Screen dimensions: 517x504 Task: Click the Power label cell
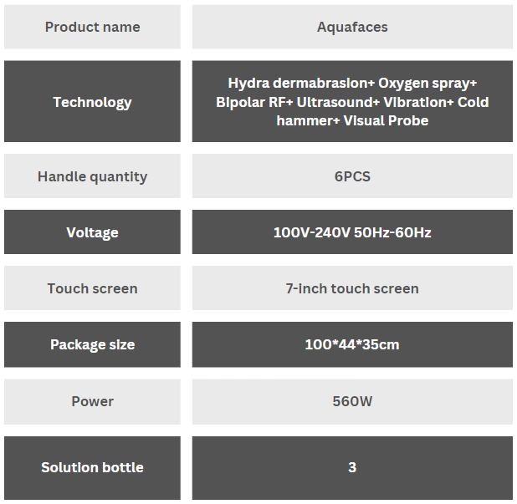[92, 401]
